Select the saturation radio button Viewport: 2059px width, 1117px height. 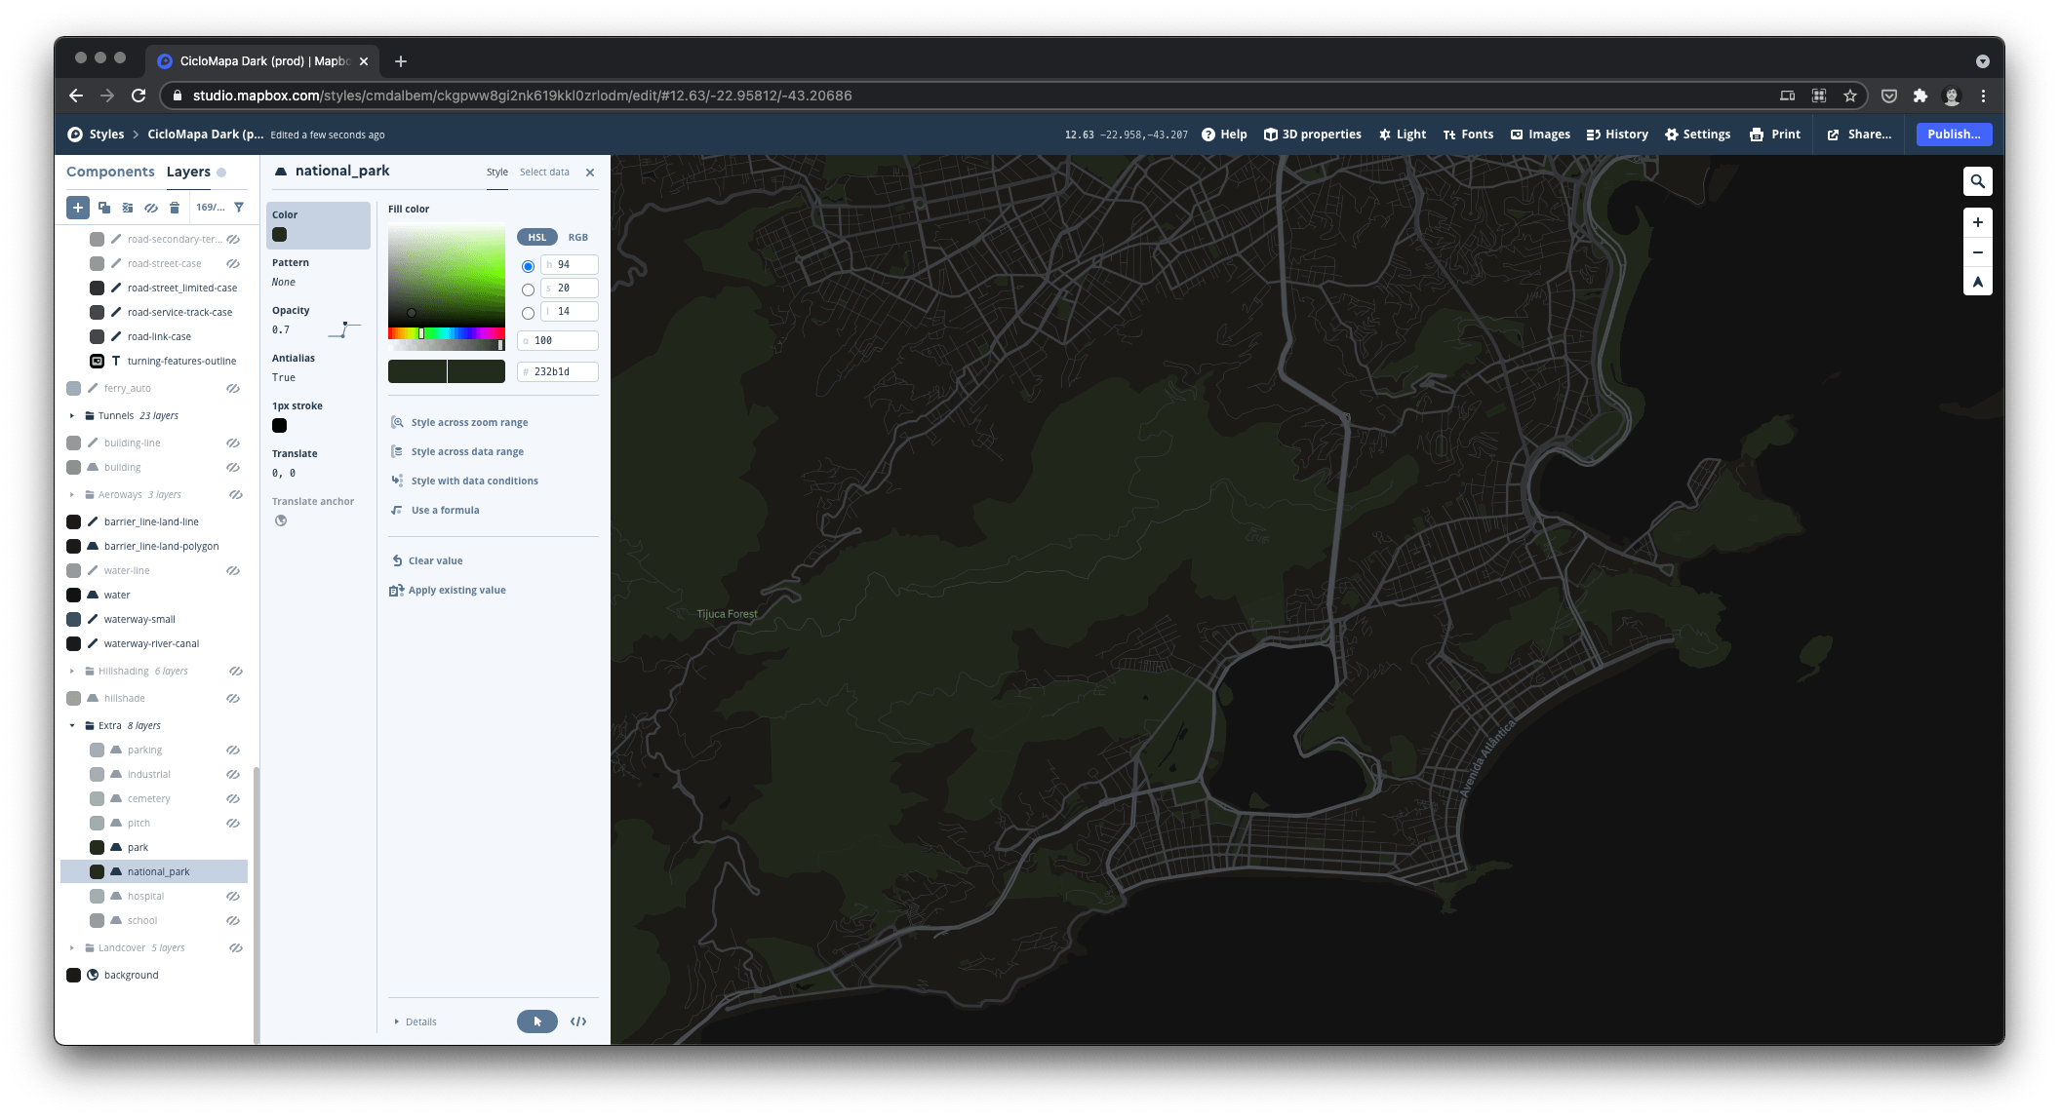528,289
